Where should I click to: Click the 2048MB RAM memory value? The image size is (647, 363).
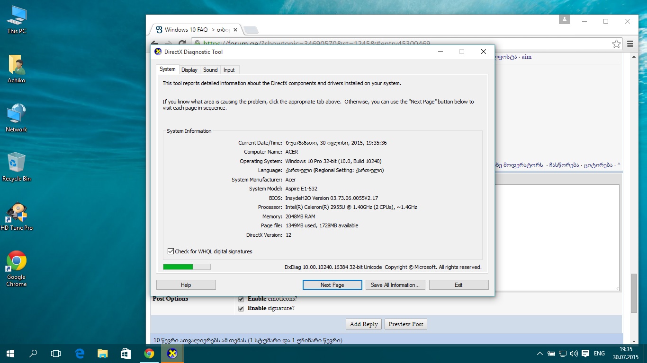pos(300,216)
